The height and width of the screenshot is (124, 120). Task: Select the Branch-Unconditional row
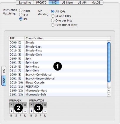pyautogui.click(x=58, y=78)
